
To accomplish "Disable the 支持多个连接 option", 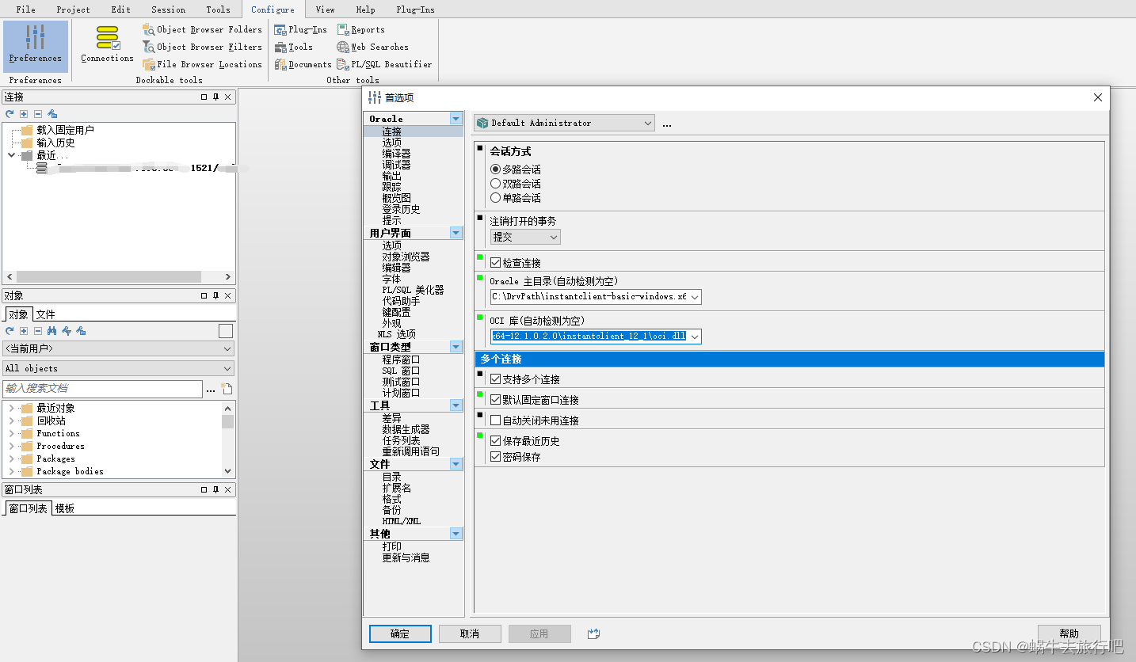I will click(494, 378).
